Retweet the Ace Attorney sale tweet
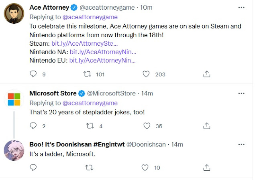The width and height of the screenshot is (257, 180). [86, 74]
